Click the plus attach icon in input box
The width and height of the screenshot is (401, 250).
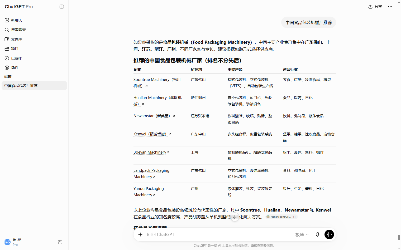(140, 234)
